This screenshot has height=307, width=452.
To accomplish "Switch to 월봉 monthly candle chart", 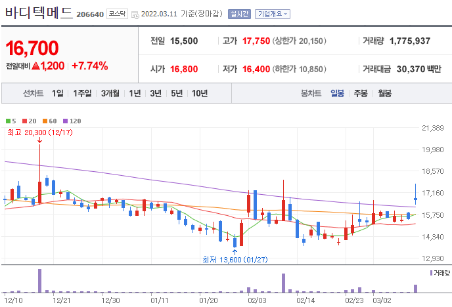I will tap(384, 93).
